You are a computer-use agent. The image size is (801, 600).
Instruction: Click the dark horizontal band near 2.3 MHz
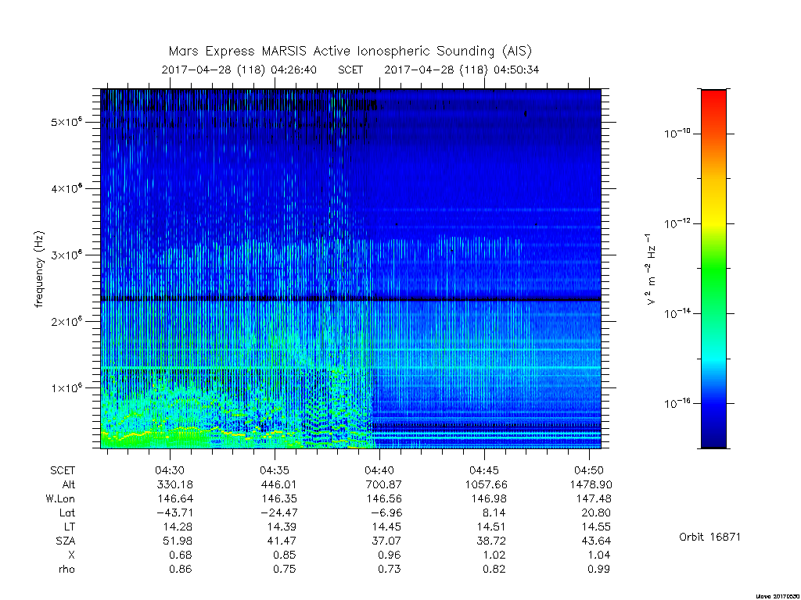click(350, 299)
